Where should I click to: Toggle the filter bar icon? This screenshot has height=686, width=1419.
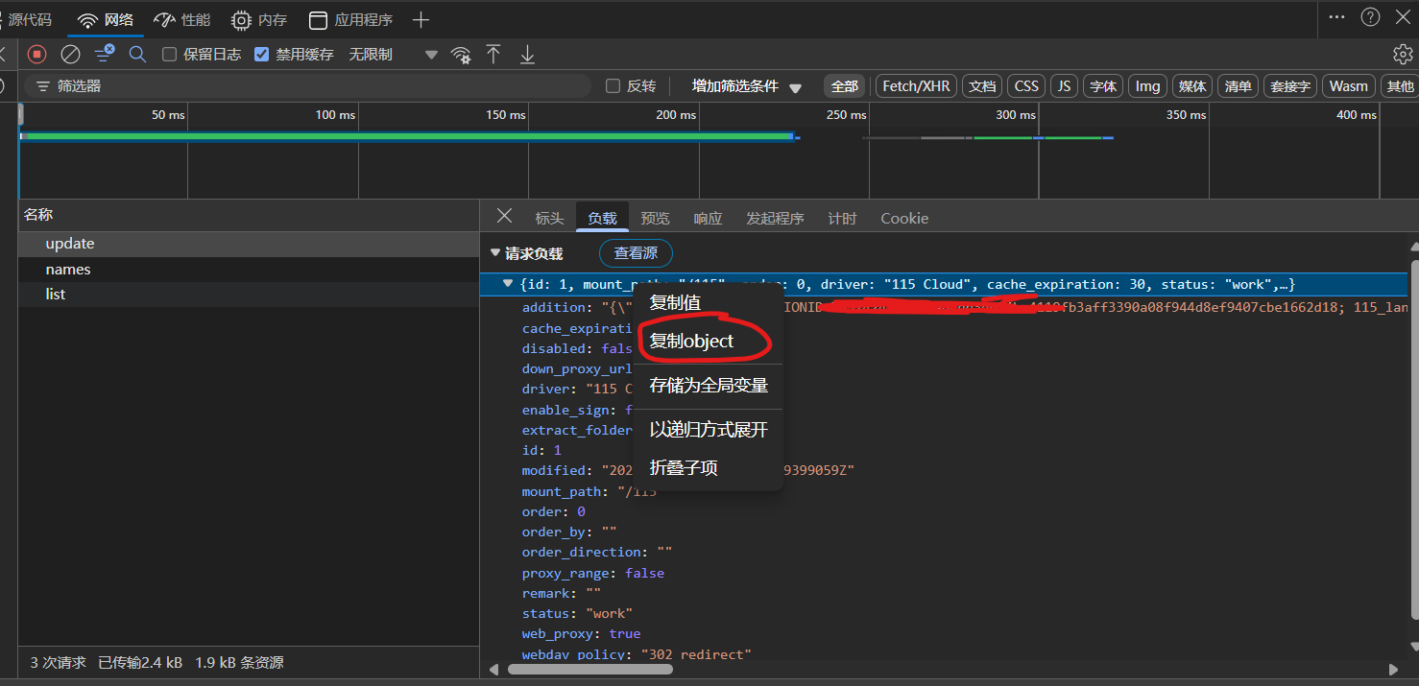click(x=105, y=54)
